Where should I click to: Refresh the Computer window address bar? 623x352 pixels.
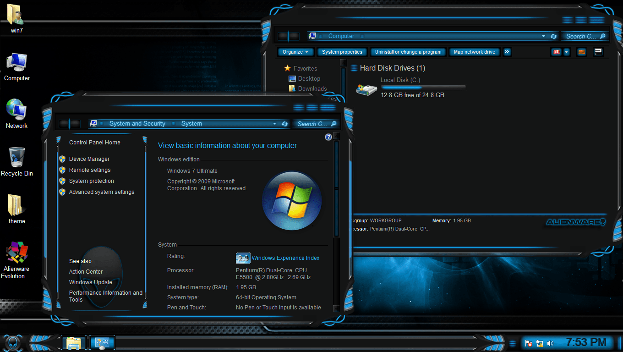[x=553, y=36]
